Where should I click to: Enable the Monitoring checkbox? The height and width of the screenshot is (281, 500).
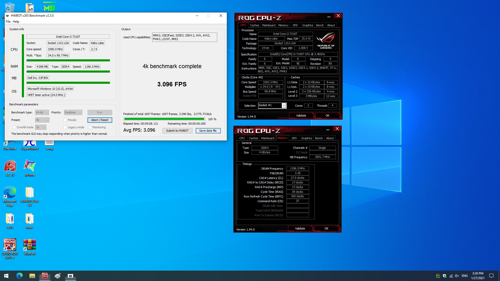coord(90,127)
